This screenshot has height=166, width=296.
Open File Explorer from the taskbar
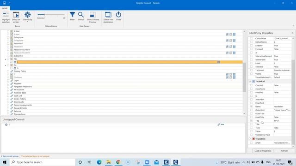[x=109, y=162]
